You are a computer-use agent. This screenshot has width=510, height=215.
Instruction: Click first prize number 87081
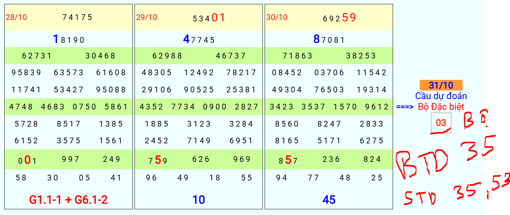point(329,39)
